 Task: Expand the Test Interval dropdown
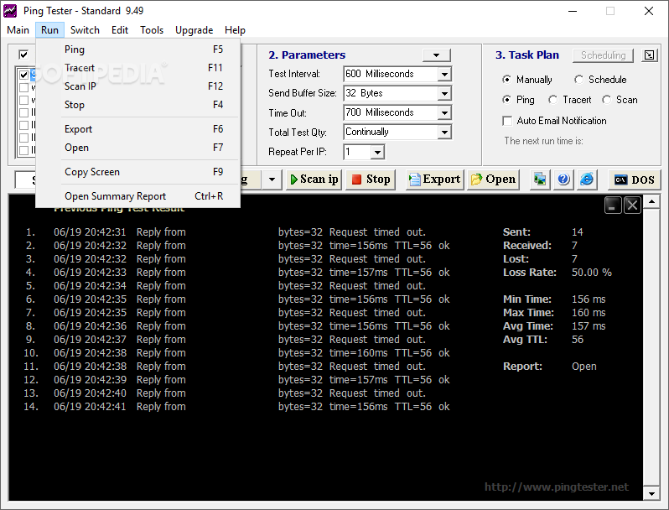(444, 75)
